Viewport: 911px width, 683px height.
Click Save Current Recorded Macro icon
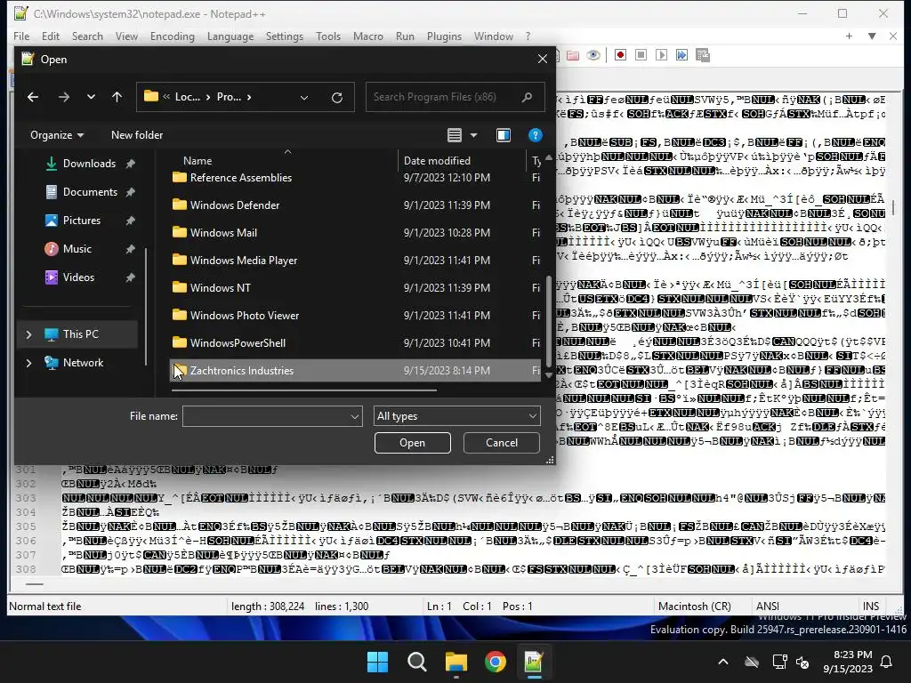[703, 55]
